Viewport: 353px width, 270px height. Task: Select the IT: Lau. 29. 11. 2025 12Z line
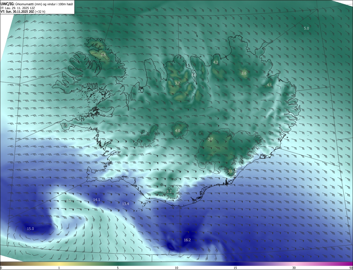click(18, 8)
